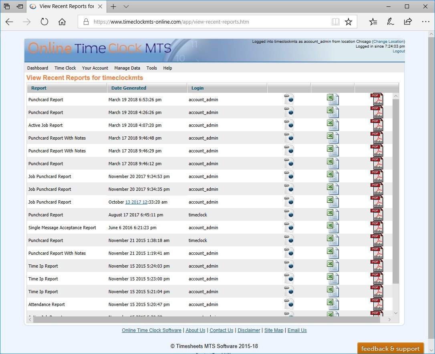Open Time Ip Report 5:23:00 pm web view

(x=289, y=278)
